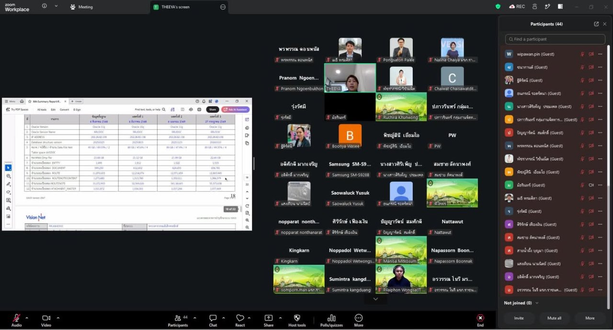This screenshot has width=613, height=330.
Task: Open the More menu in Participants panel
Action: 590,318
